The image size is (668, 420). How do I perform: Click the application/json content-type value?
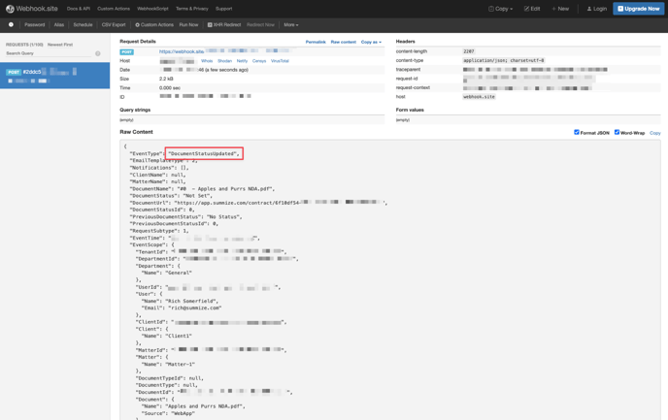click(504, 60)
